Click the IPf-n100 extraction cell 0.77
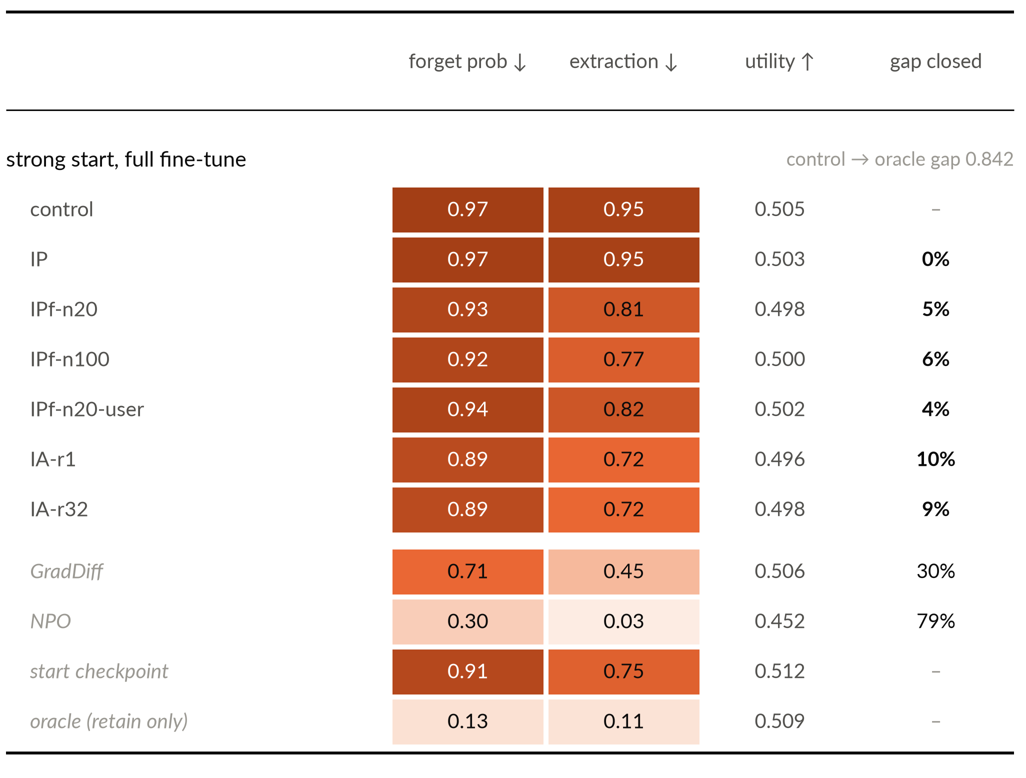Image resolution: width=1026 pixels, height=778 pixels. tap(623, 359)
